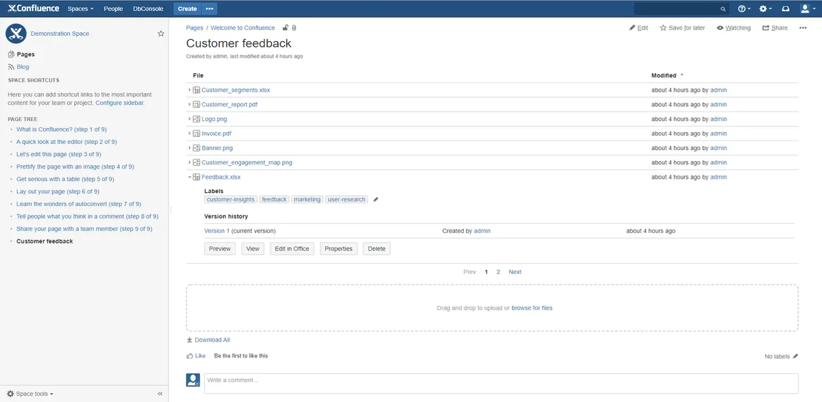Screen dimensions: 822x402
Task: Click the Properties button
Action: coord(338,249)
